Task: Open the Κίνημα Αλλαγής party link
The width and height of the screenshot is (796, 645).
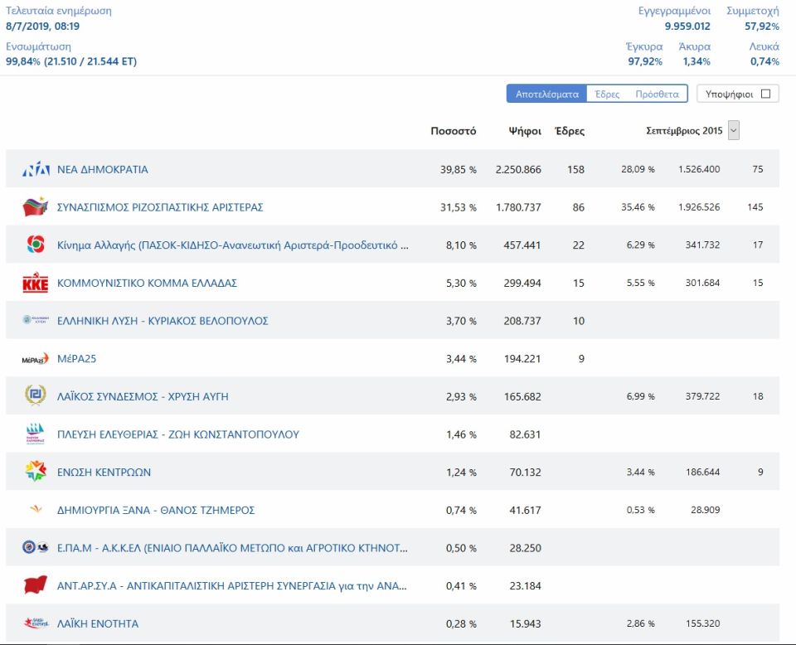Action: tap(232, 245)
